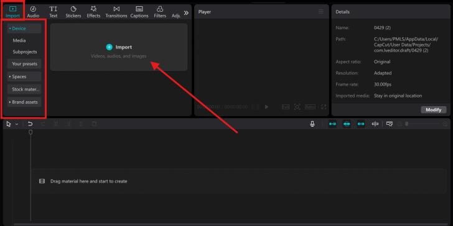Click the project name value 0429 (2)
The image size is (453, 226).
[x=382, y=28]
